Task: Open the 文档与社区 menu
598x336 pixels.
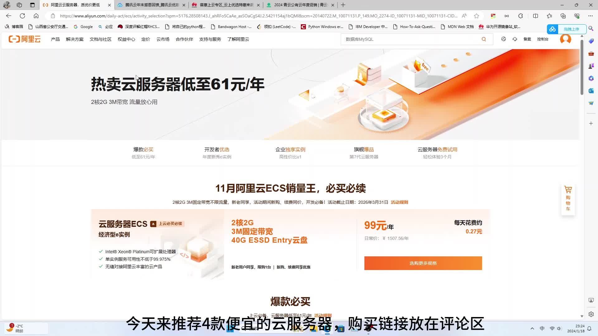Action: (x=101, y=39)
